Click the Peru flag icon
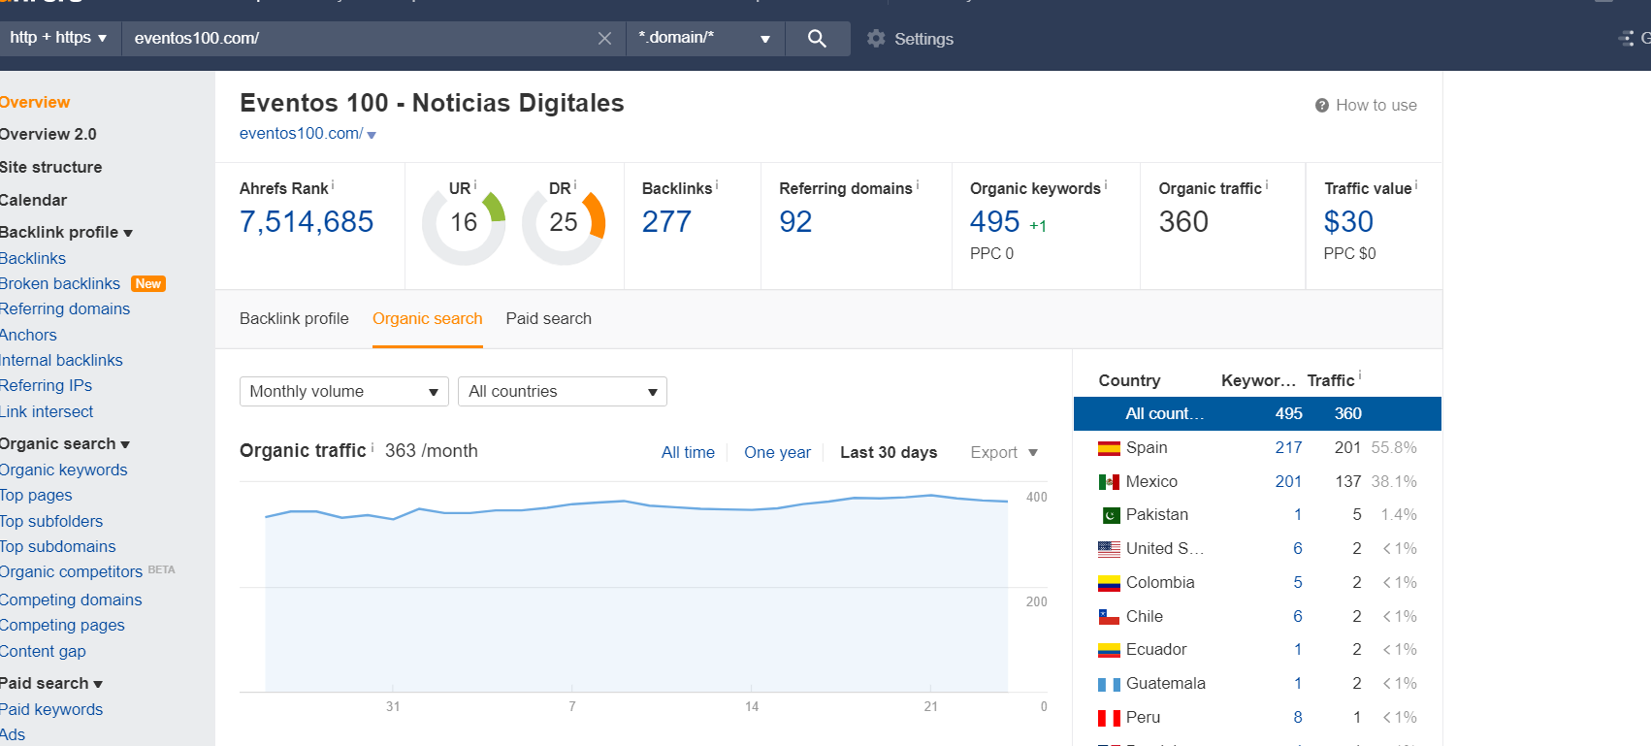The image size is (1651, 746). [x=1109, y=718]
